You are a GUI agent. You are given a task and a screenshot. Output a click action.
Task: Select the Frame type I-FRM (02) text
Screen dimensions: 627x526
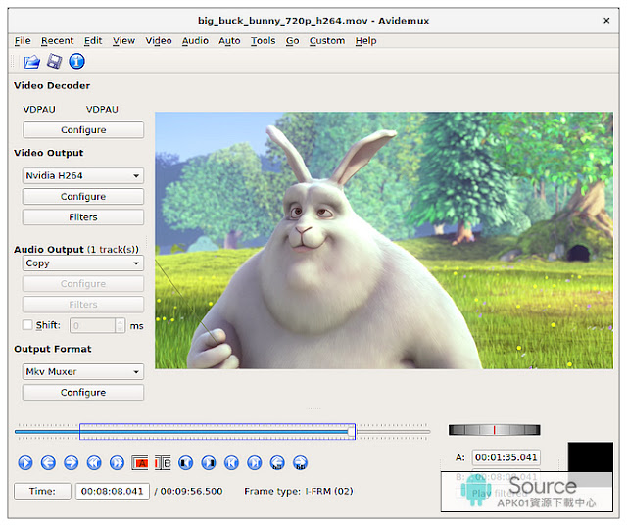tap(299, 491)
